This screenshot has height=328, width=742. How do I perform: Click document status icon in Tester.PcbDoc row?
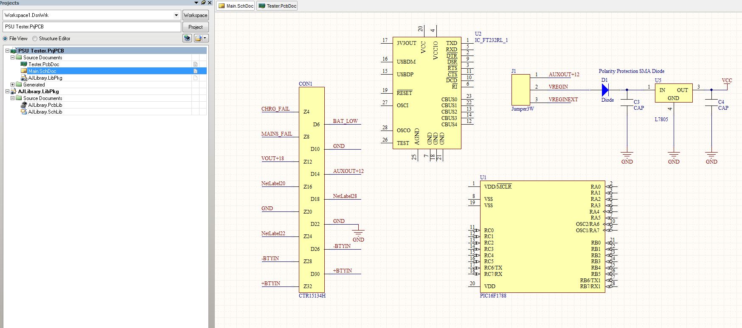tap(196, 64)
